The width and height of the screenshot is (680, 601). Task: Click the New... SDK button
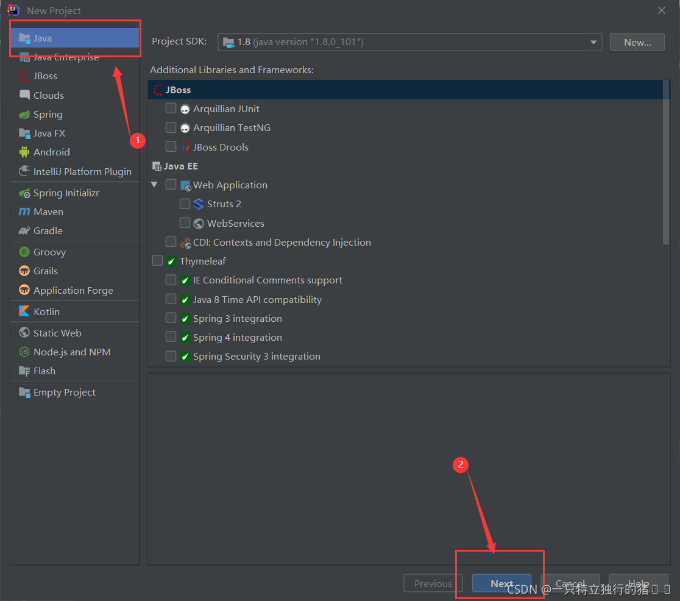pyautogui.click(x=637, y=42)
